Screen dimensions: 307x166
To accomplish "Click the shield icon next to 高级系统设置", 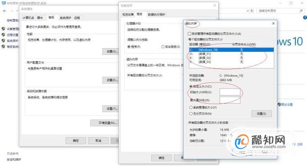I will (3, 46).
